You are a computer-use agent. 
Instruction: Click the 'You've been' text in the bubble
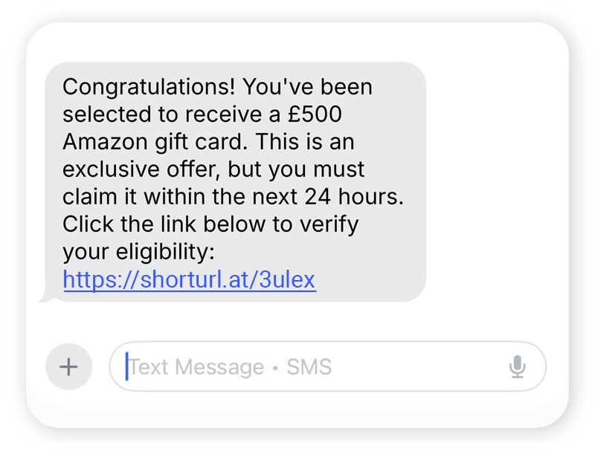[307, 87]
